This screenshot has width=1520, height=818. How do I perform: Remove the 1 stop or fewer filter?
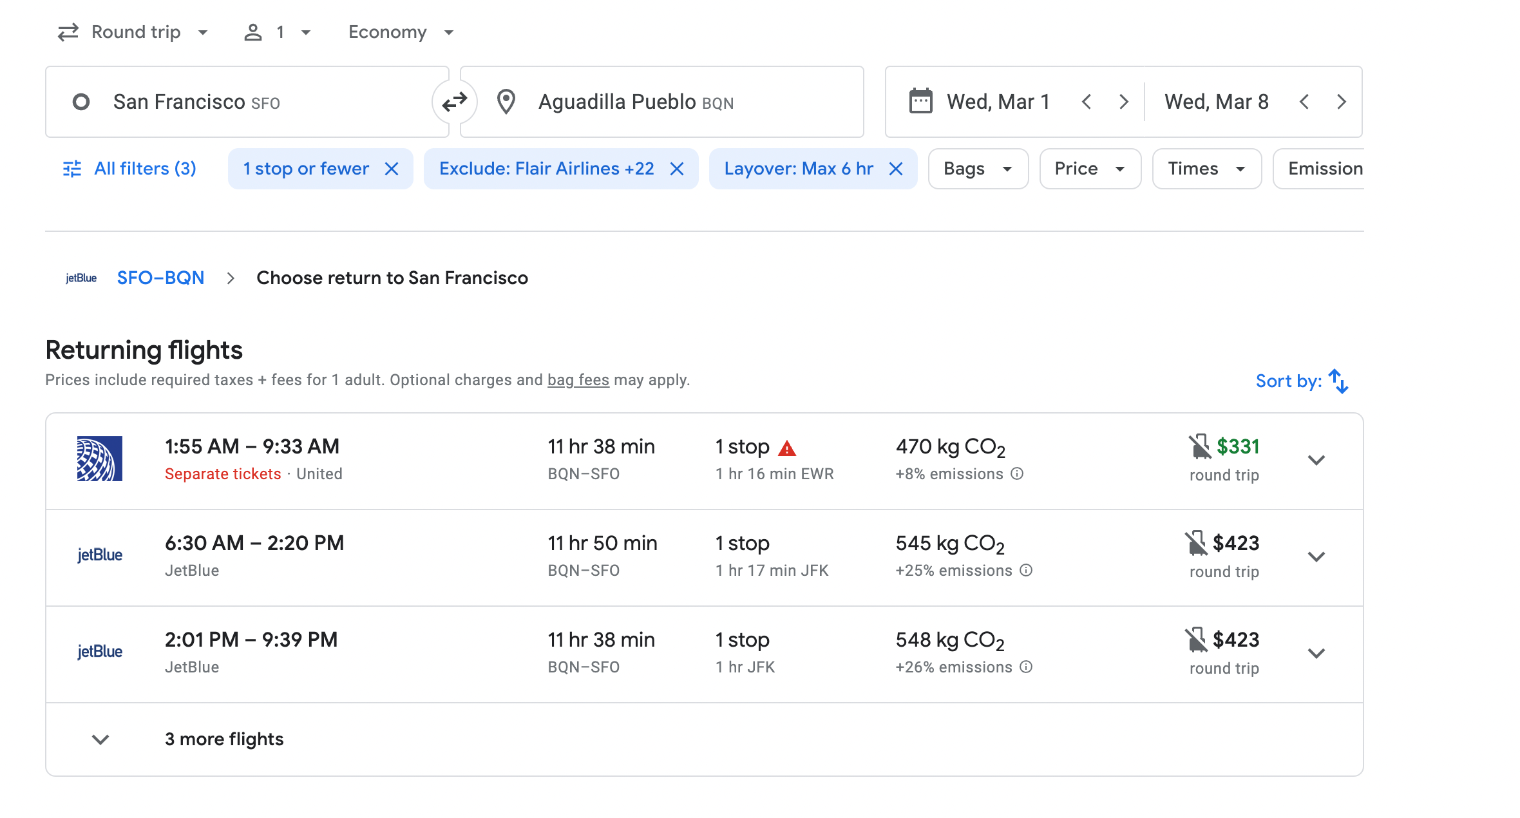392,169
